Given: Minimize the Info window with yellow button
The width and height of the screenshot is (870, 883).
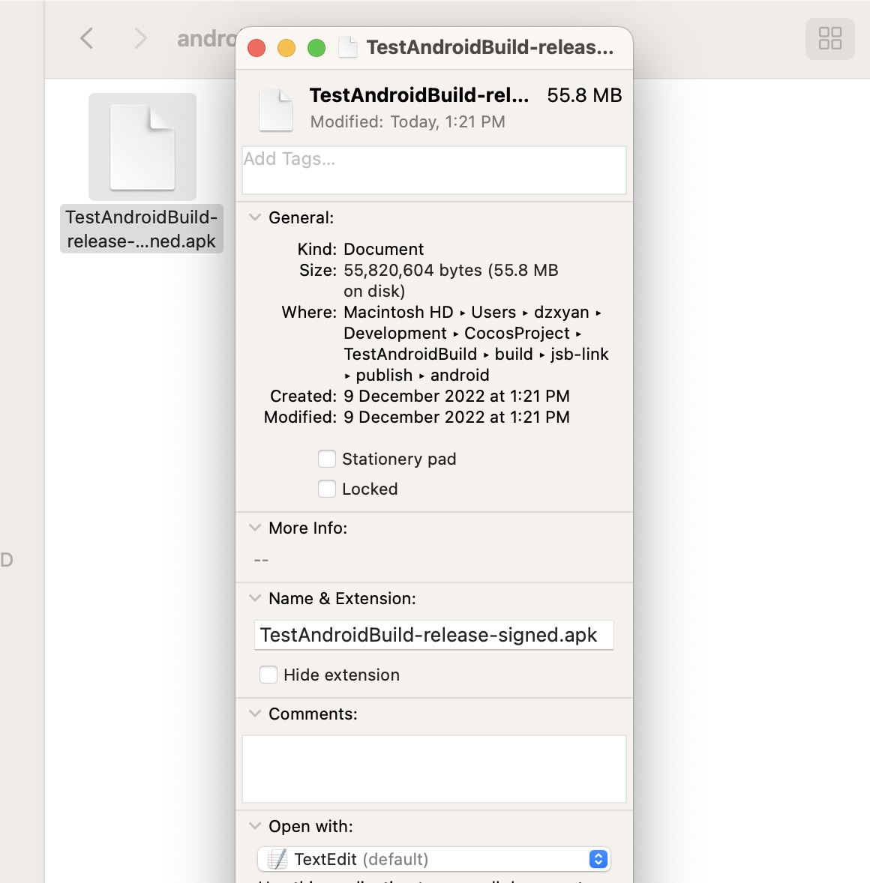Looking at the screenshot, I should pos(286,48).
